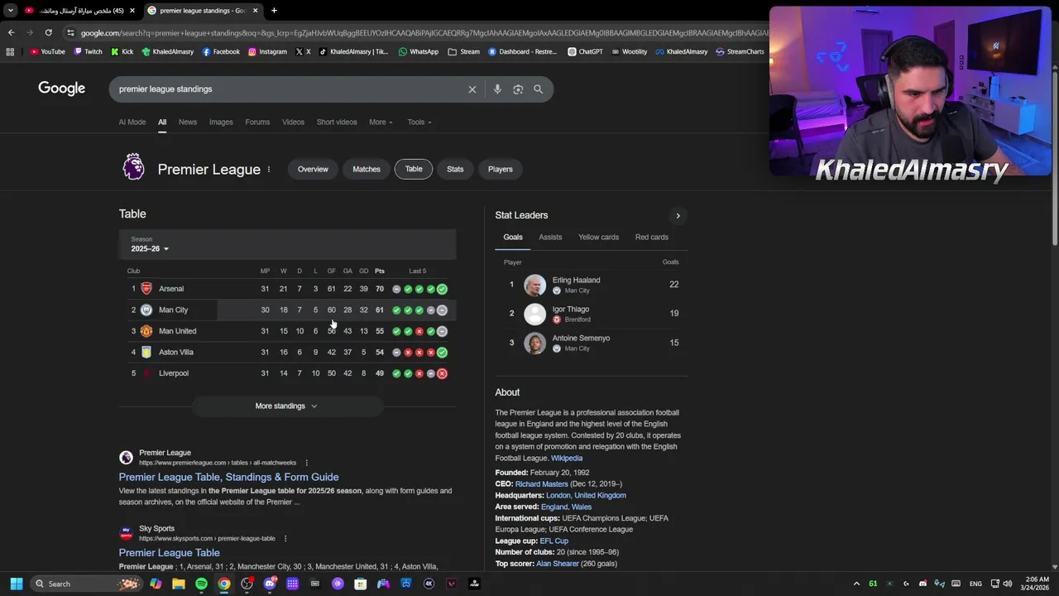1059x596 pixels.
Task: Open the Alan Shearer top scorer link
Action: pos(558,564)
